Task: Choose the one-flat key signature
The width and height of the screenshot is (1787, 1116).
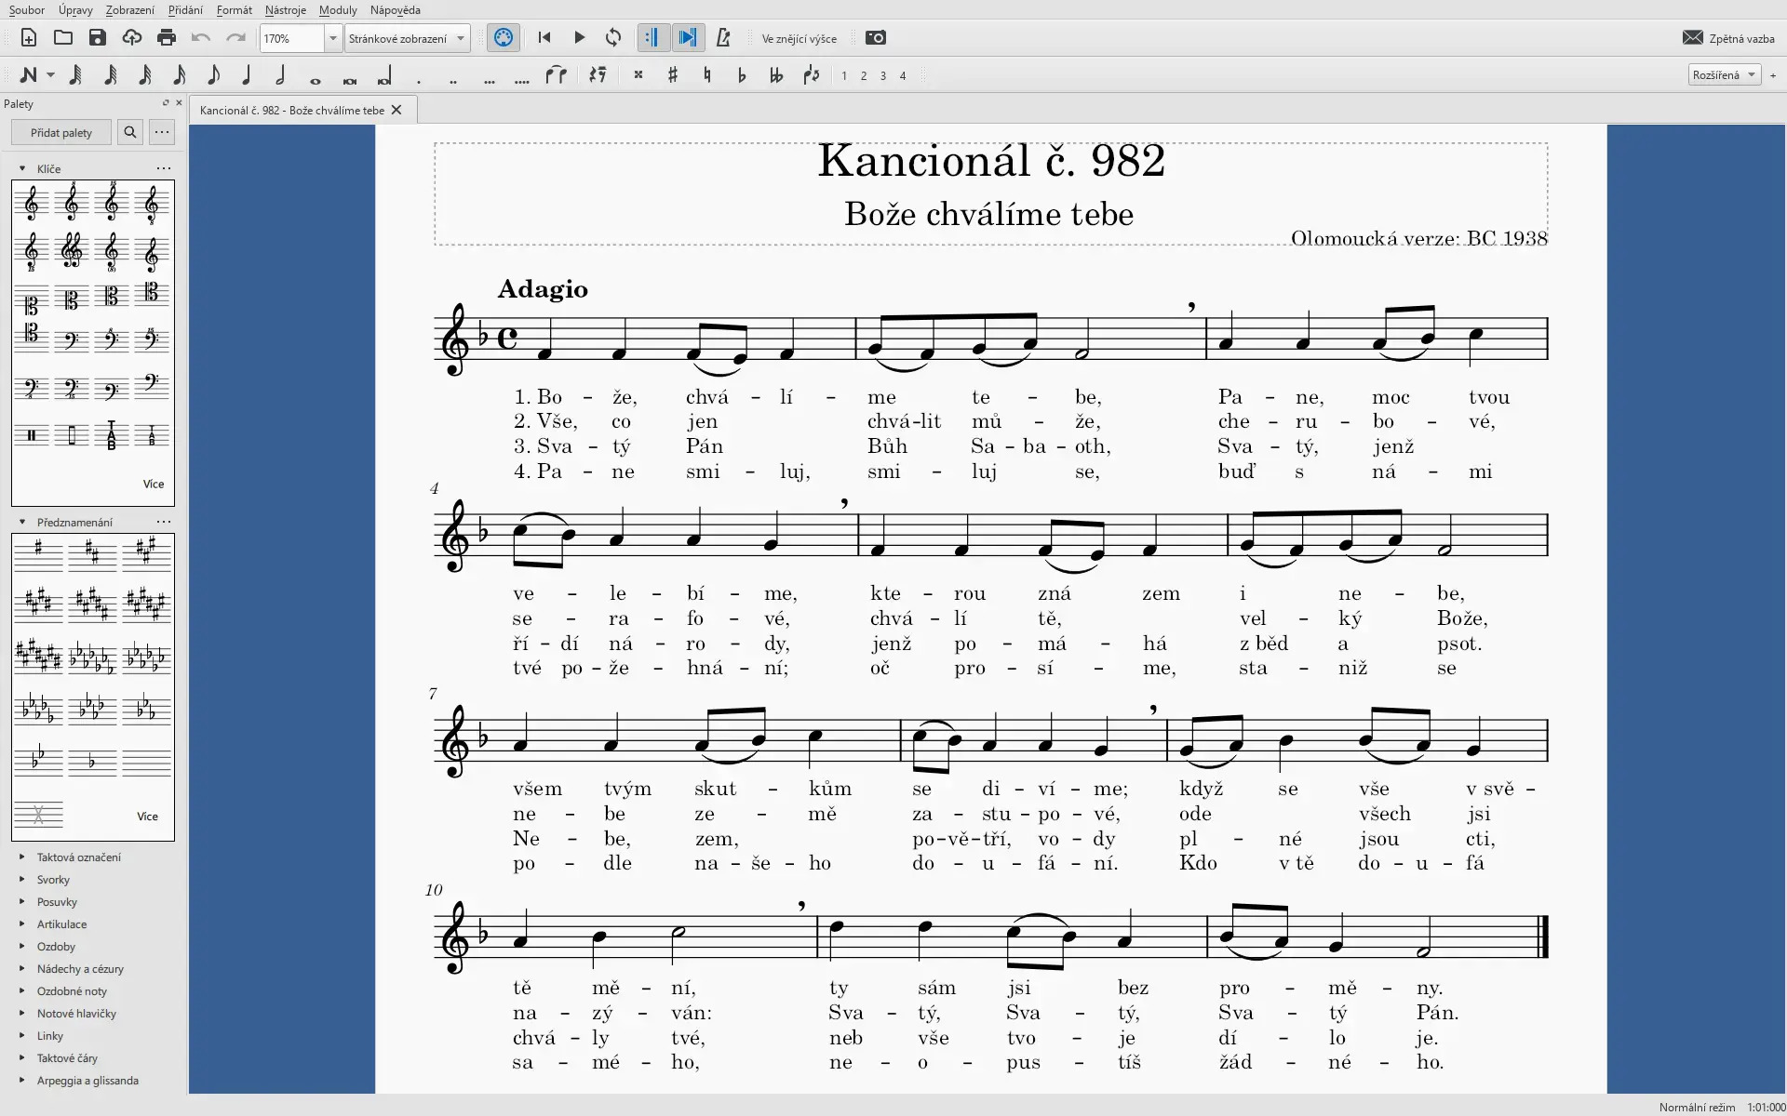Action: (91, 763)
